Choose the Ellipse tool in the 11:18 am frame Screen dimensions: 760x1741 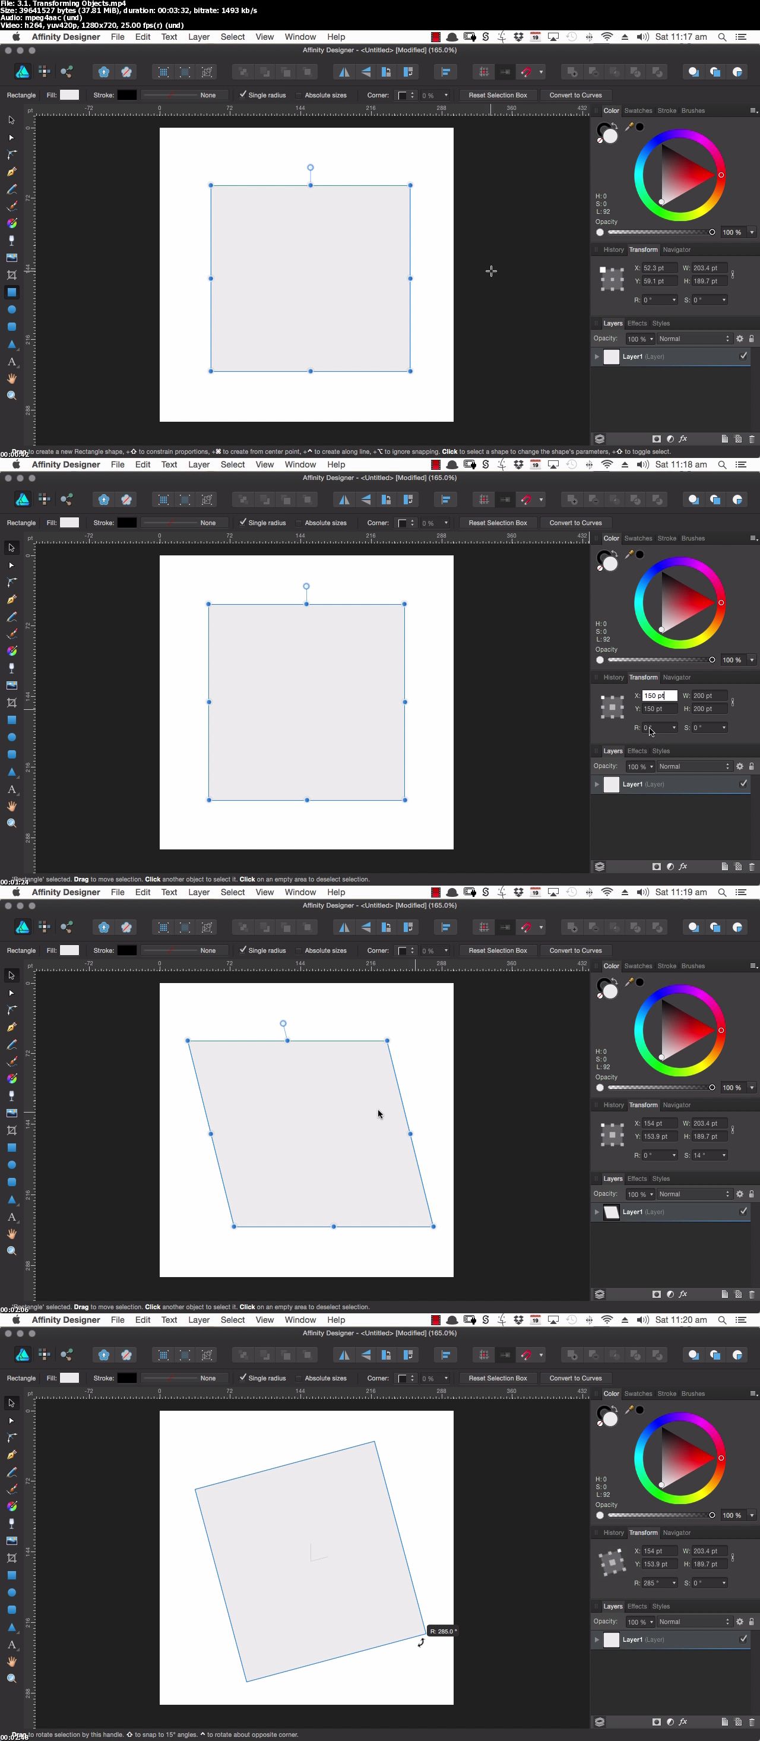click(x=11, y=737)
